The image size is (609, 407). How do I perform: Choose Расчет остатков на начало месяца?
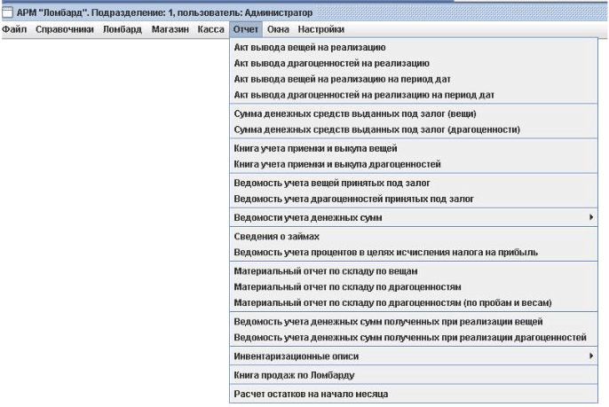[414, 394]
